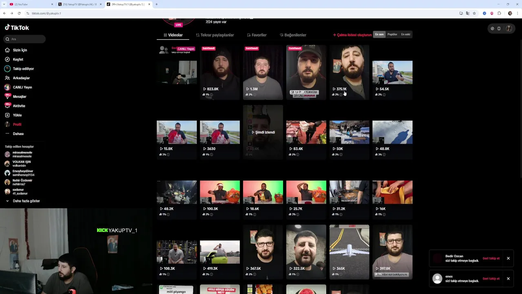Screen dimensions: 522x294
Task: Open the Şimdi izlendi video
Action: coord(263,132)
